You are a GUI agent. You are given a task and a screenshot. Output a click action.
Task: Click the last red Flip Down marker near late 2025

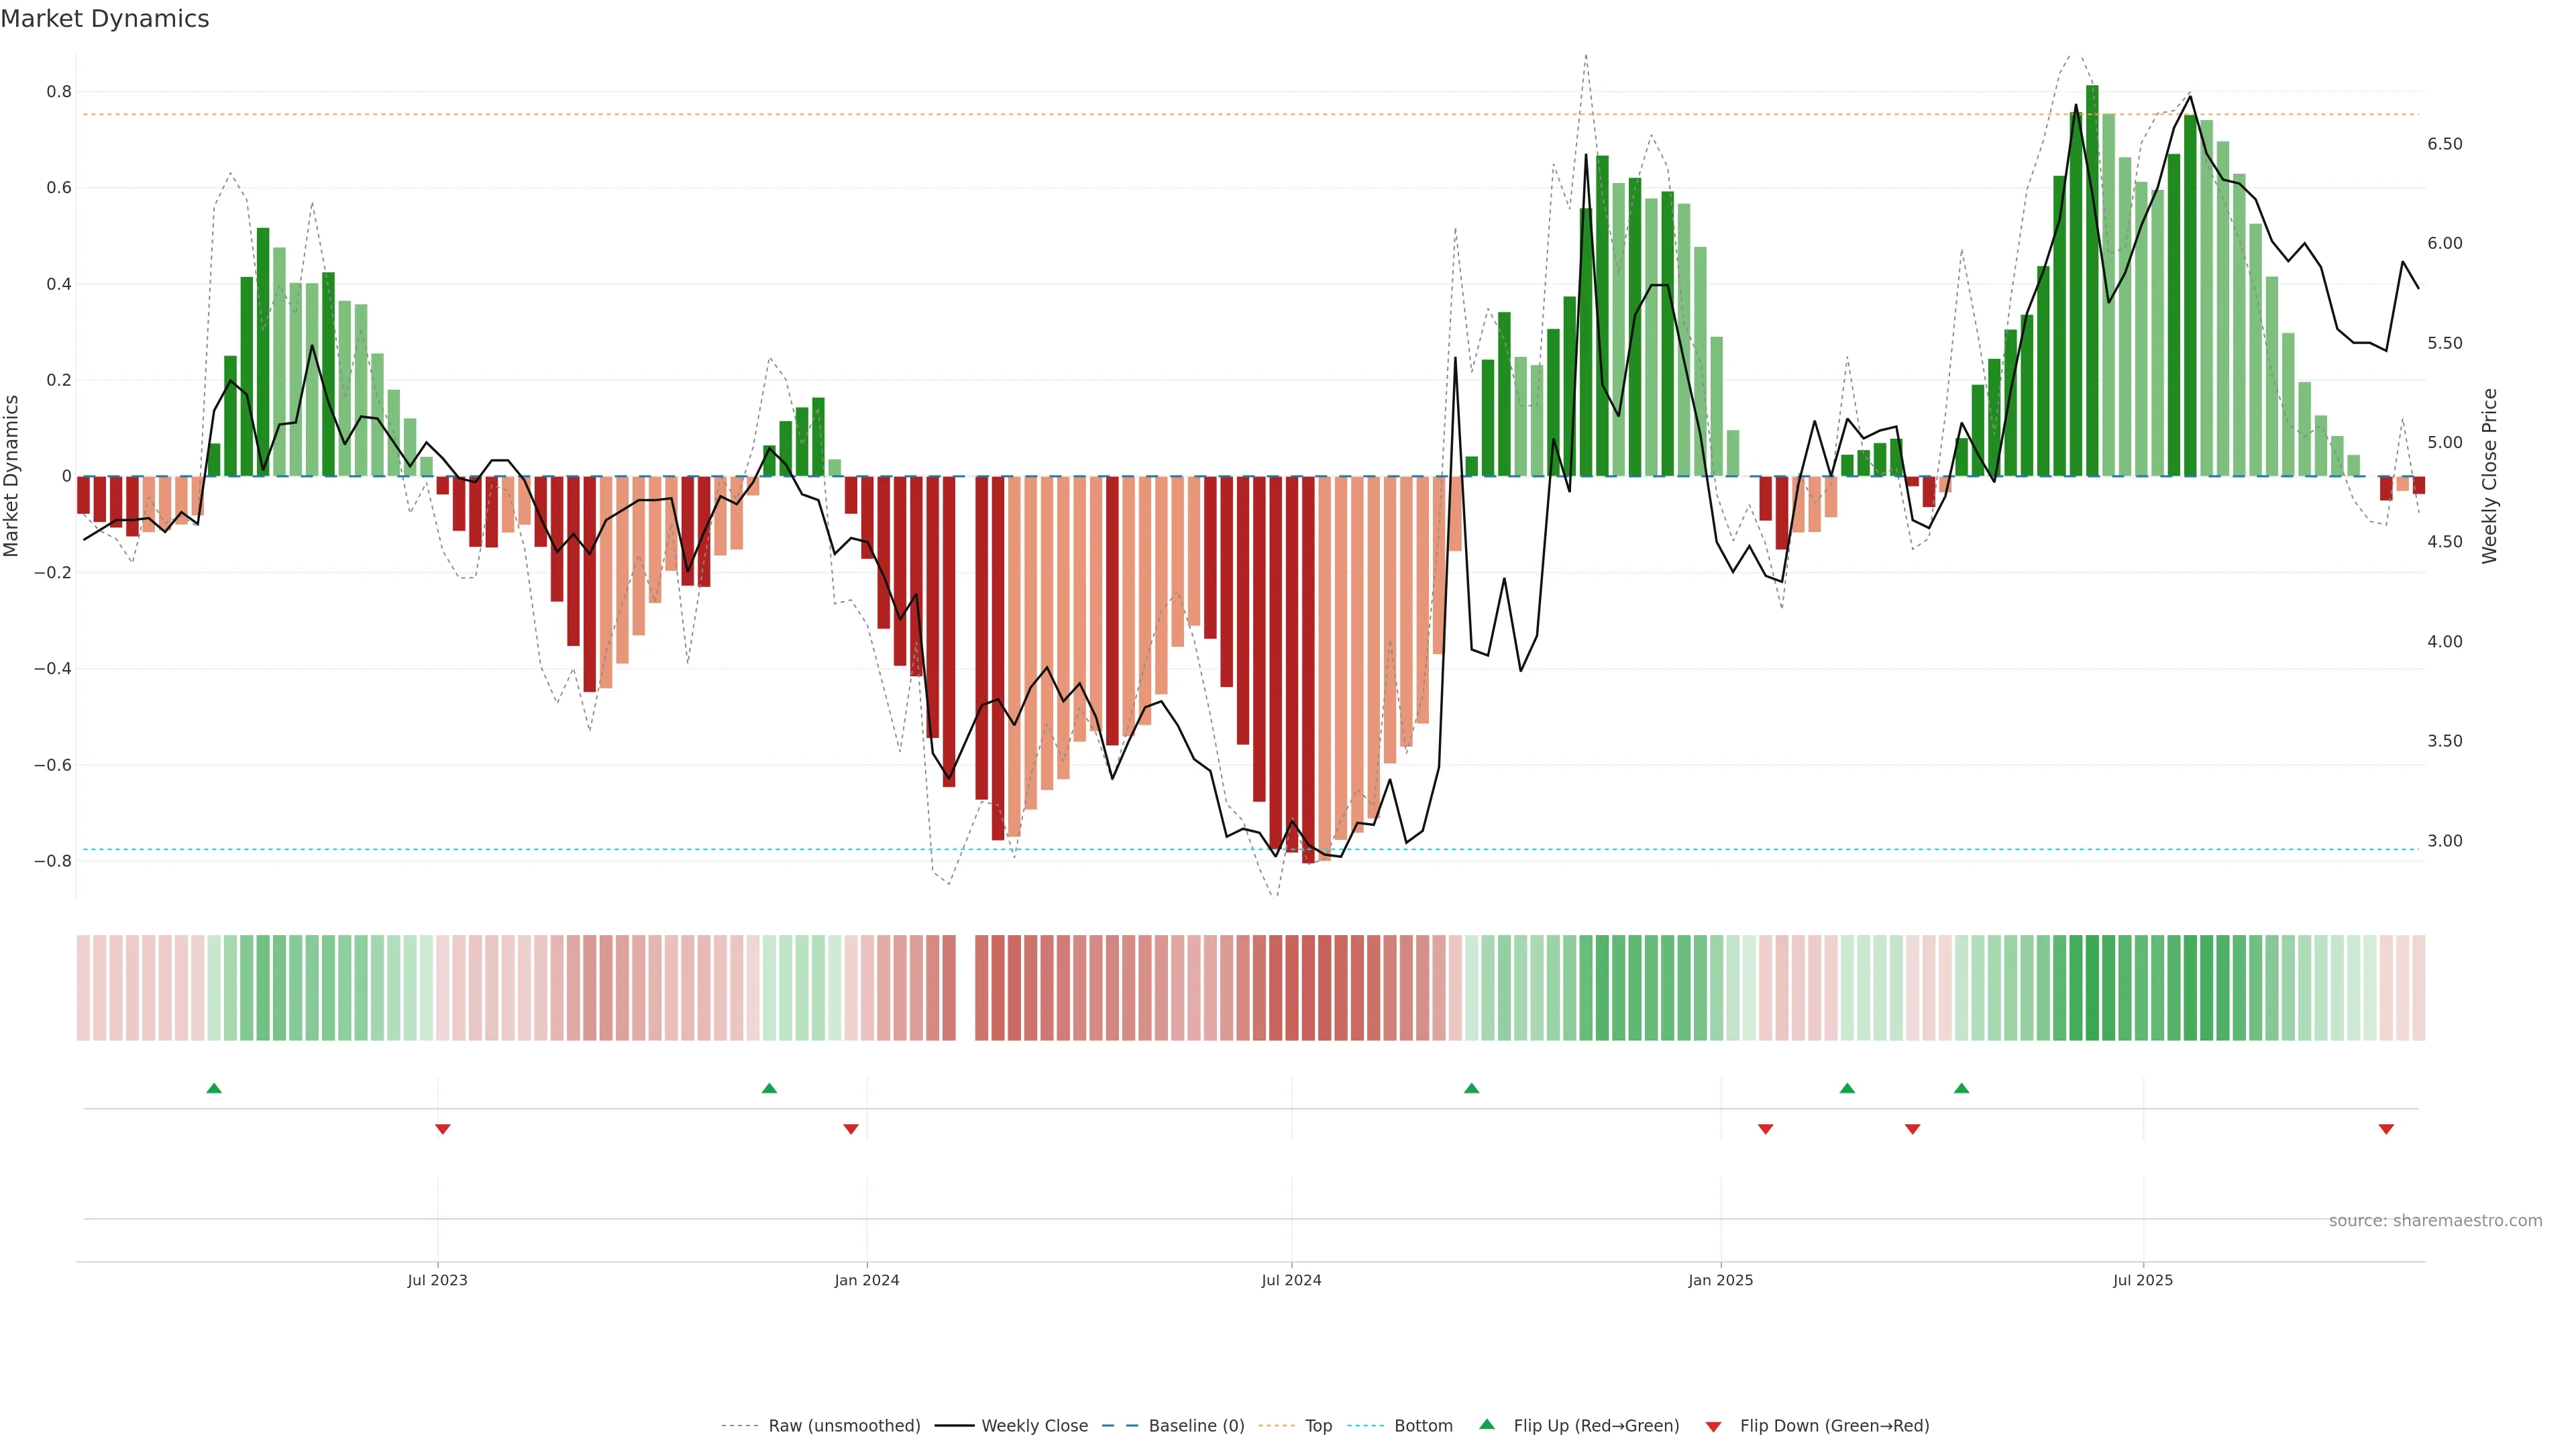coord(2386,1129)
